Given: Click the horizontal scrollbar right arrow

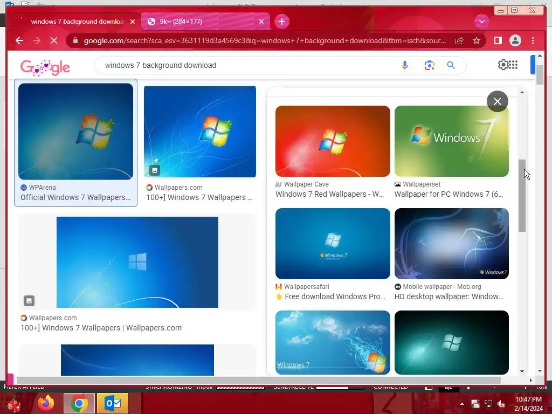Looking at the screenshot, I should (x=531, y=380).
